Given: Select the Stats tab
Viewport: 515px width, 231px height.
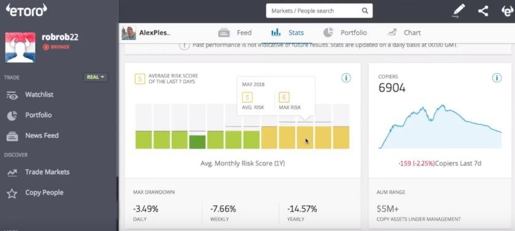Looking at the screenshot, I should click(x=288, y=33).
